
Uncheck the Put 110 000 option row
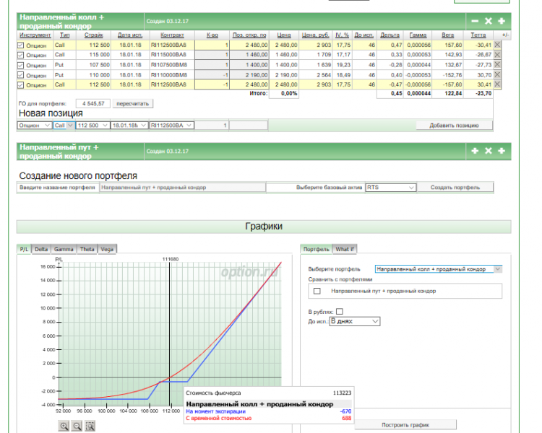tap(21, 75)
